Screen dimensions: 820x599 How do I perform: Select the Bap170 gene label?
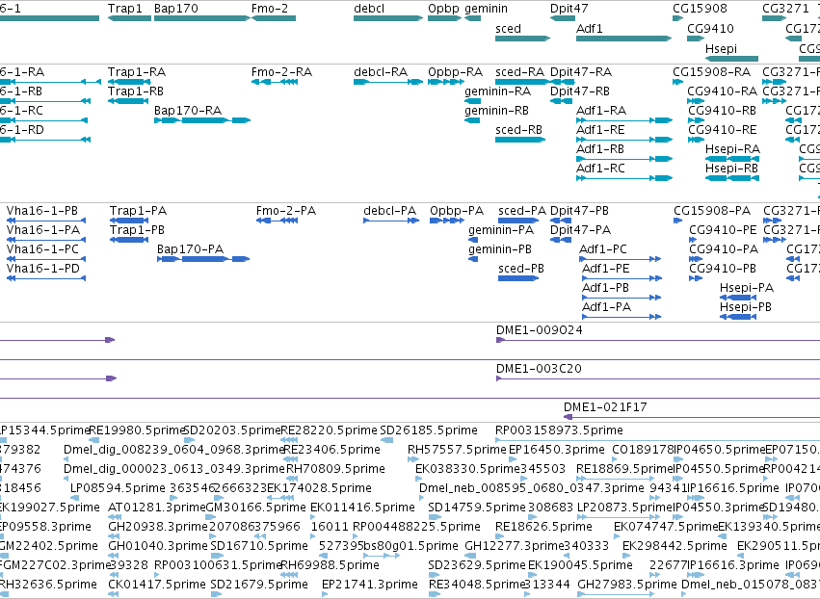click(x=176, y=9)
